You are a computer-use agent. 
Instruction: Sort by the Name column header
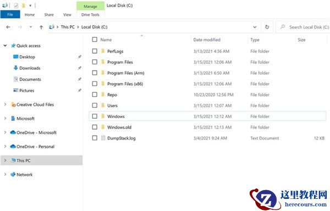(x=106, y=40)
